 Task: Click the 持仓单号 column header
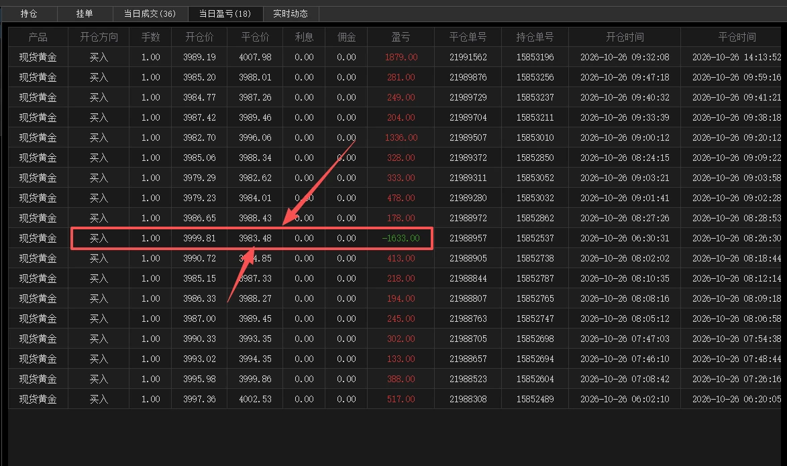pos(535,37)
